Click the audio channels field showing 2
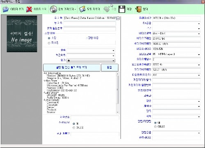 [x=176, y=60]
